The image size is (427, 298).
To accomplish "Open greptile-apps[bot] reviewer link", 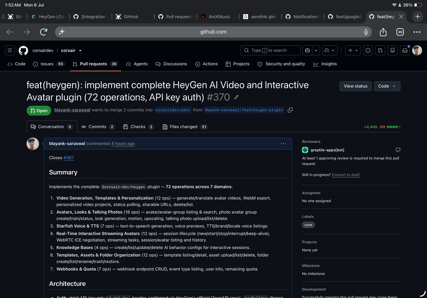I will [x=327, y=150].
